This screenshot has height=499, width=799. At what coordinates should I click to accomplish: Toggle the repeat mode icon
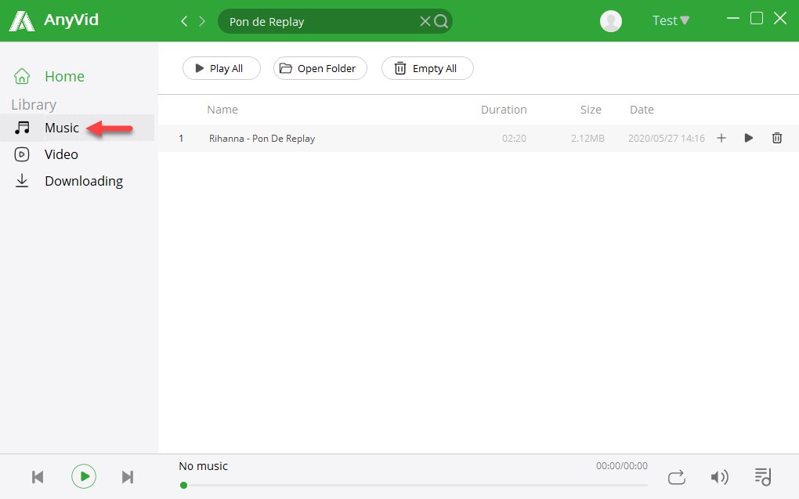676,478
